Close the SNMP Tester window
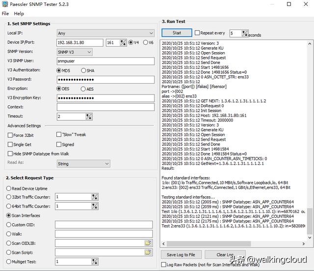Screen dimensions: 314x271 [306, 4]
